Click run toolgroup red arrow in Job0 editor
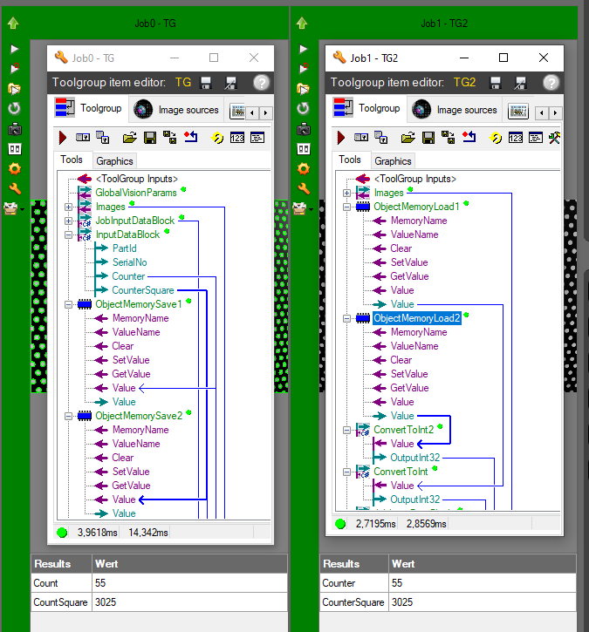 click(x=62, y=138)
